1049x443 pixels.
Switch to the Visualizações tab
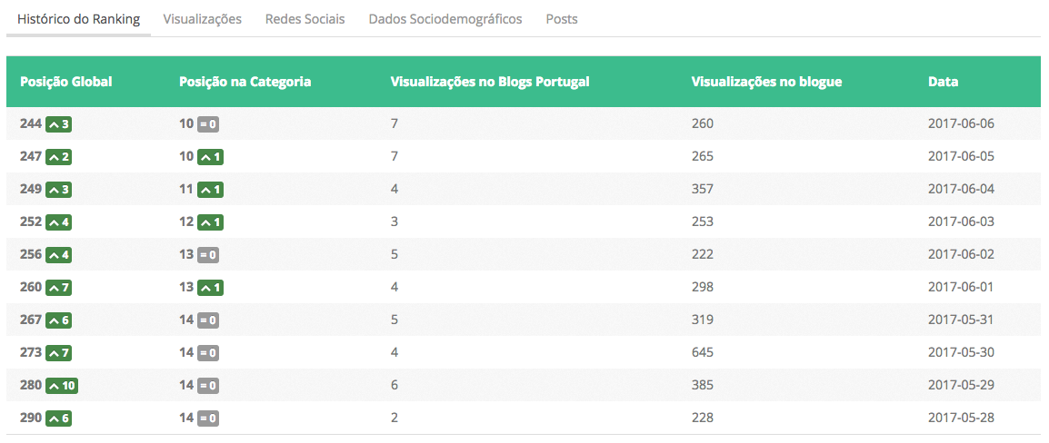[x=203, y=19]
